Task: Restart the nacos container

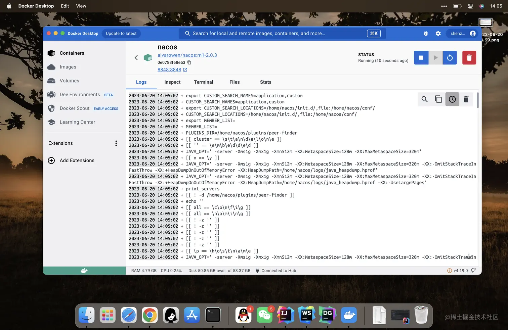Action: pos(450,58)
